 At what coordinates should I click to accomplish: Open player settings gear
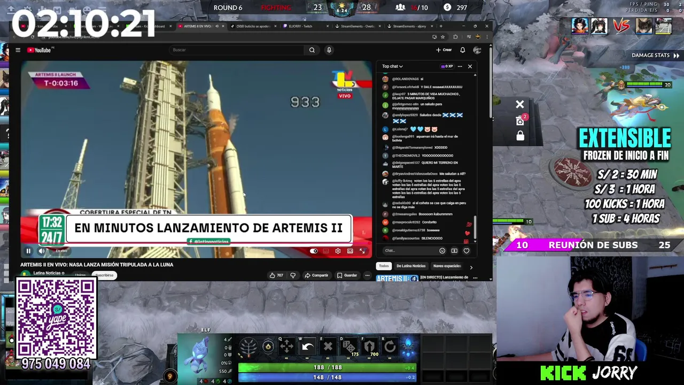[x=338, y=251]
